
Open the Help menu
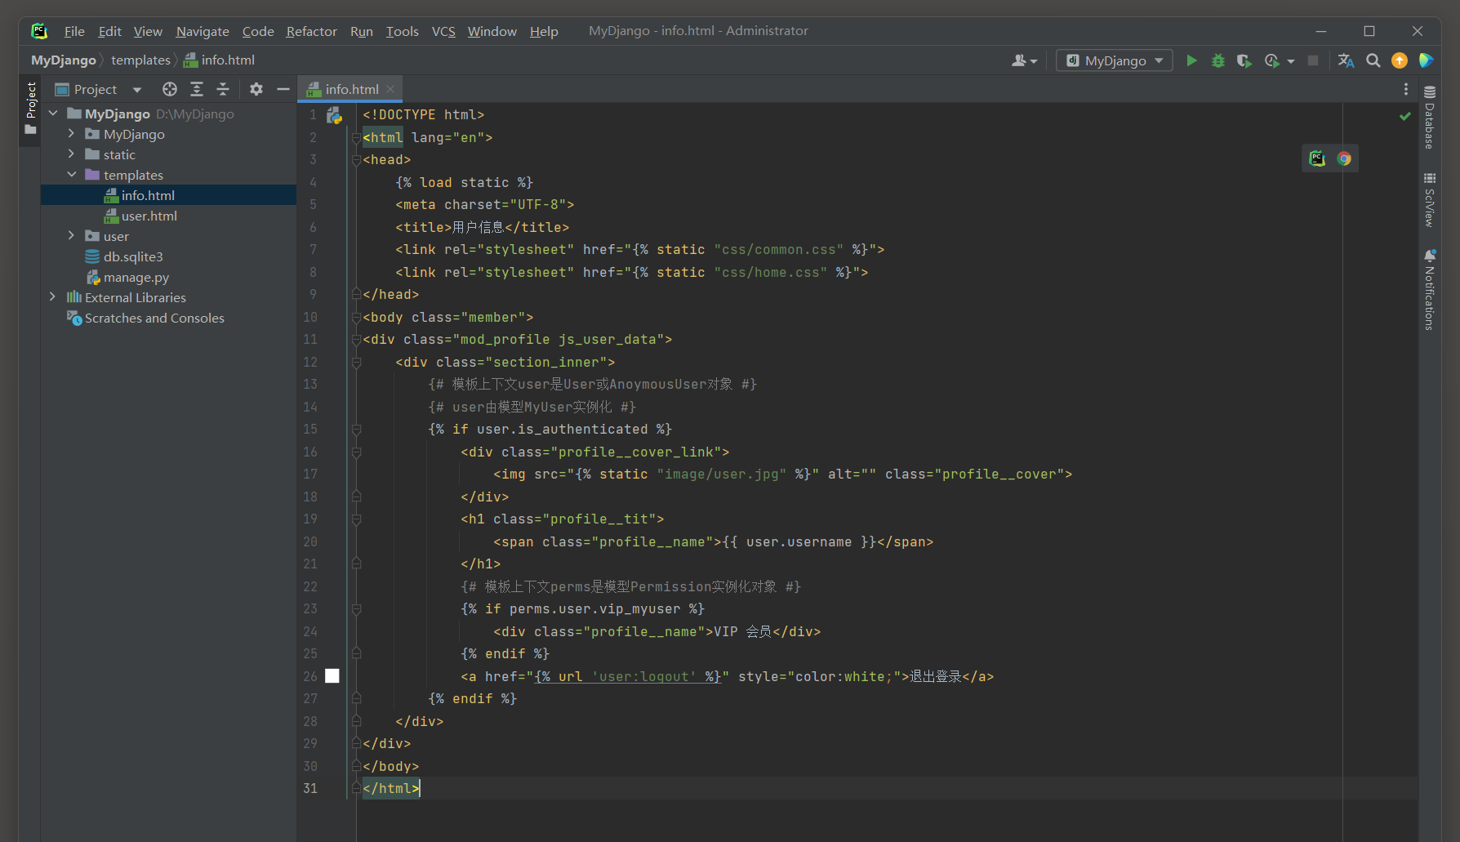point(544,31)
